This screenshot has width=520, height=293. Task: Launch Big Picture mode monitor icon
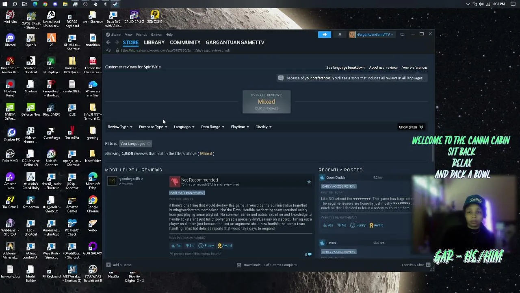(x=402, y=35)
